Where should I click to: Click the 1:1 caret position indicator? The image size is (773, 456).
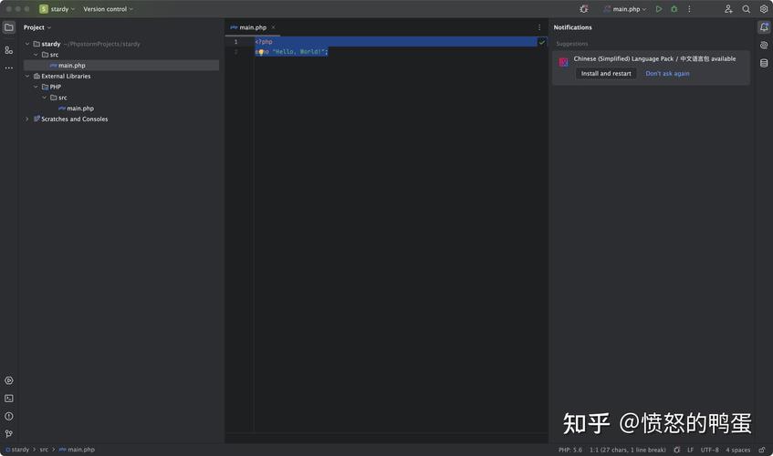click(628, 451)
